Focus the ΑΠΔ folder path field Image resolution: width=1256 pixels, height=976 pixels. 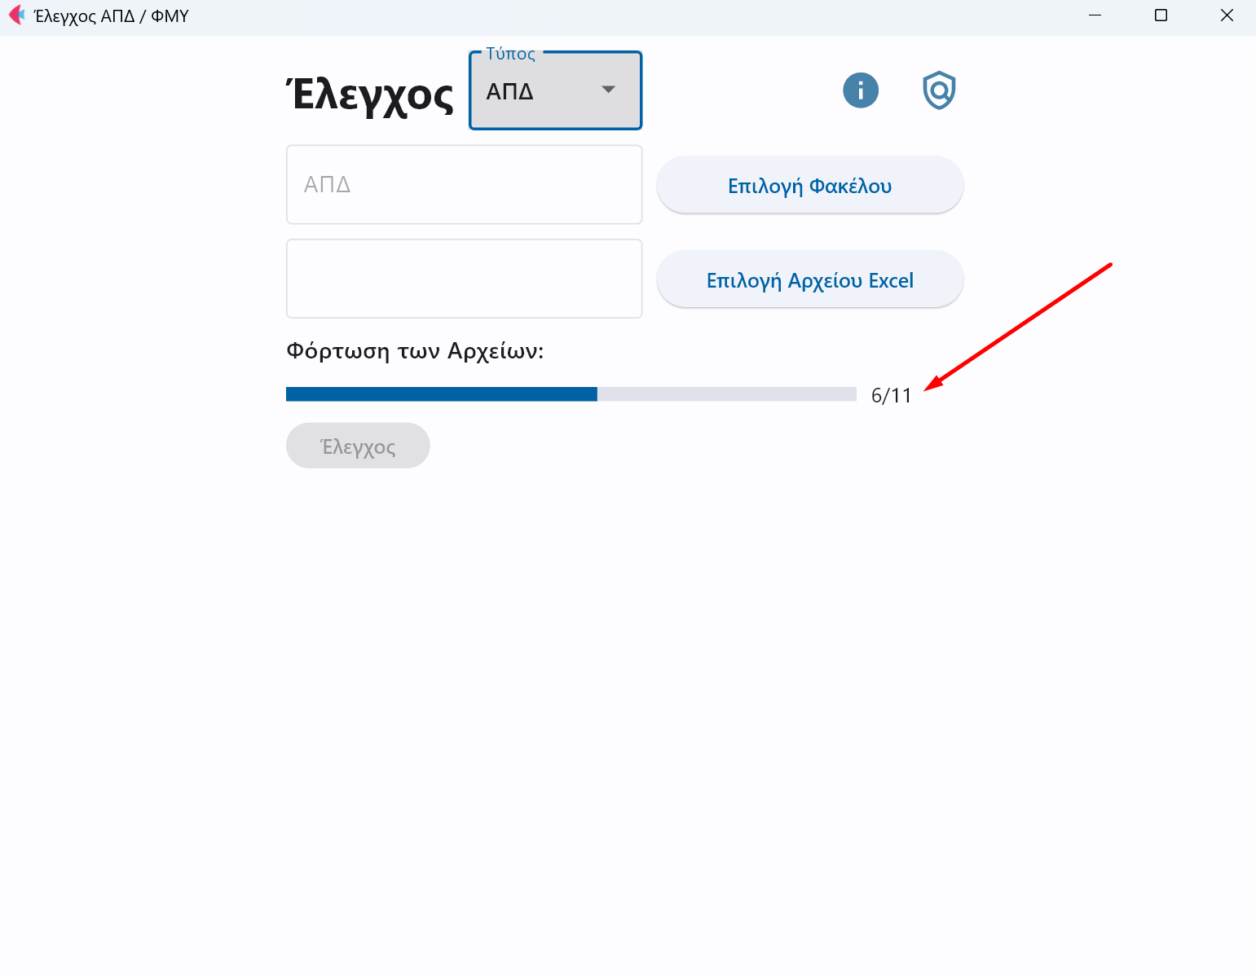[x=465, y=184]
